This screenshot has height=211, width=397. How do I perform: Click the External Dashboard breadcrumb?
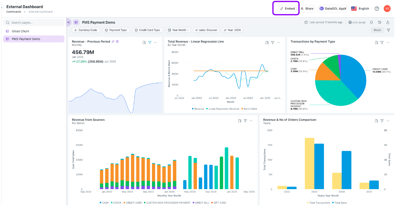pyautogui.click(x=41, y=12)
